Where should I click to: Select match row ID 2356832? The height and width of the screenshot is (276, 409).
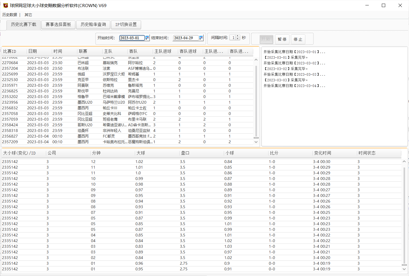(127, 108)
